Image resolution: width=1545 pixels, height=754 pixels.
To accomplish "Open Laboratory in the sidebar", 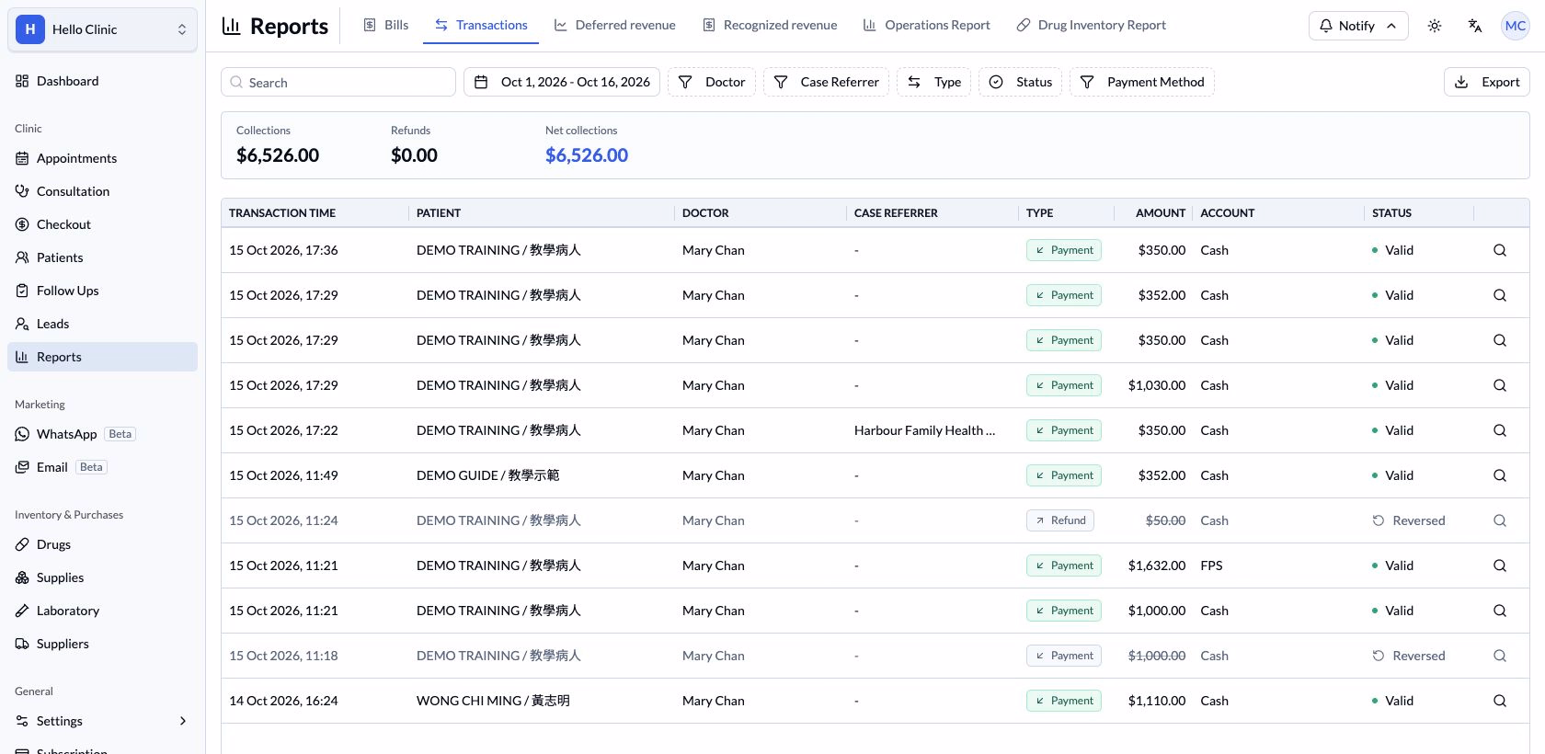I will (x=102, y=611).
